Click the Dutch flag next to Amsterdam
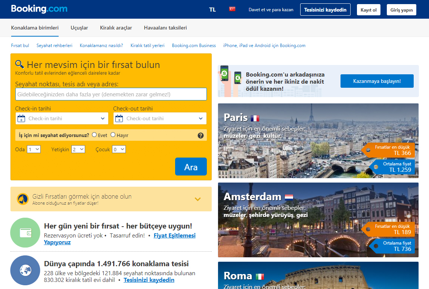 pyautogui.click(x=289, y=197)
